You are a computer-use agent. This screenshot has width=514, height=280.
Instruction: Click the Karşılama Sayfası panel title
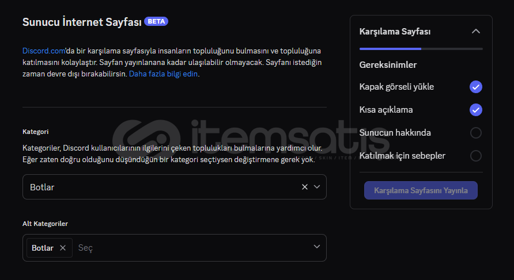[395, 32]
